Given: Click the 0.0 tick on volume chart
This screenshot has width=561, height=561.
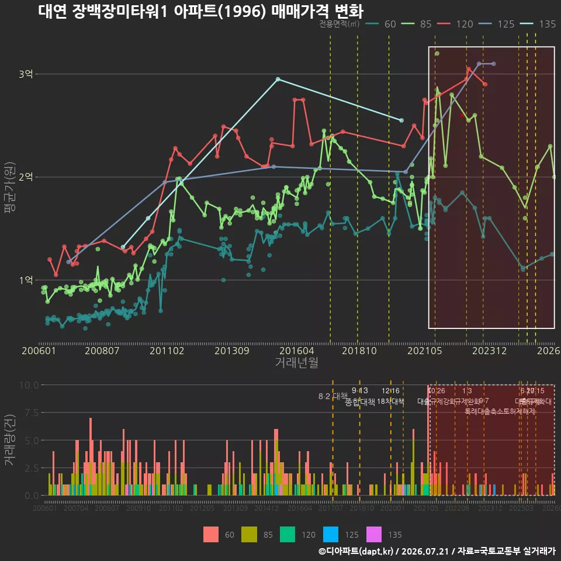Looking at the screenshot, I should click(x=32, y=496).
